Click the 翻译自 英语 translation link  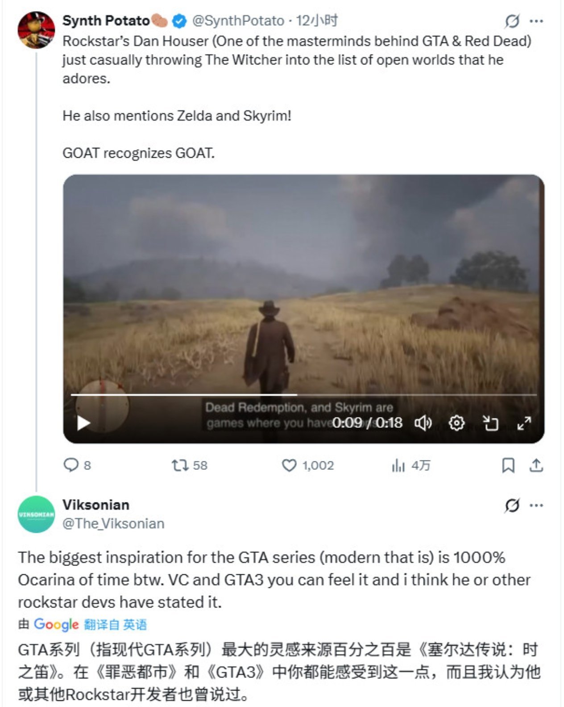(x=115, y=624)
